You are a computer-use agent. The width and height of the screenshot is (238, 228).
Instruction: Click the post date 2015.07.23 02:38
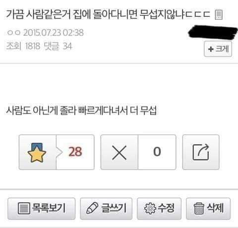(x=54, y=33)
